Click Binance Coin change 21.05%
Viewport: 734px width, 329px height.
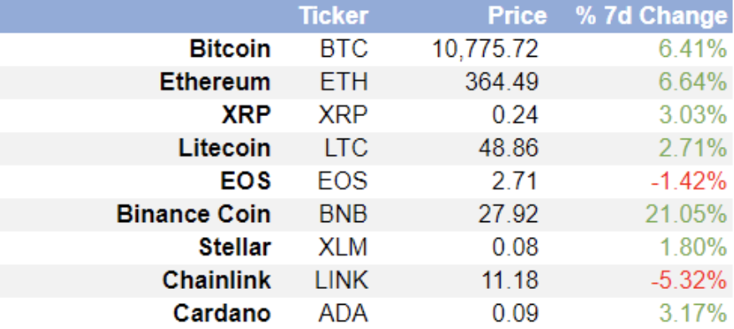(x=686, y=215)
